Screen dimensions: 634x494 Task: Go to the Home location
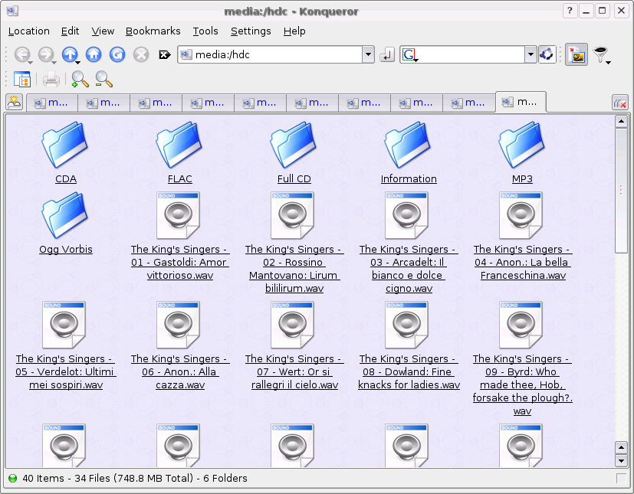tap(94, 54)
